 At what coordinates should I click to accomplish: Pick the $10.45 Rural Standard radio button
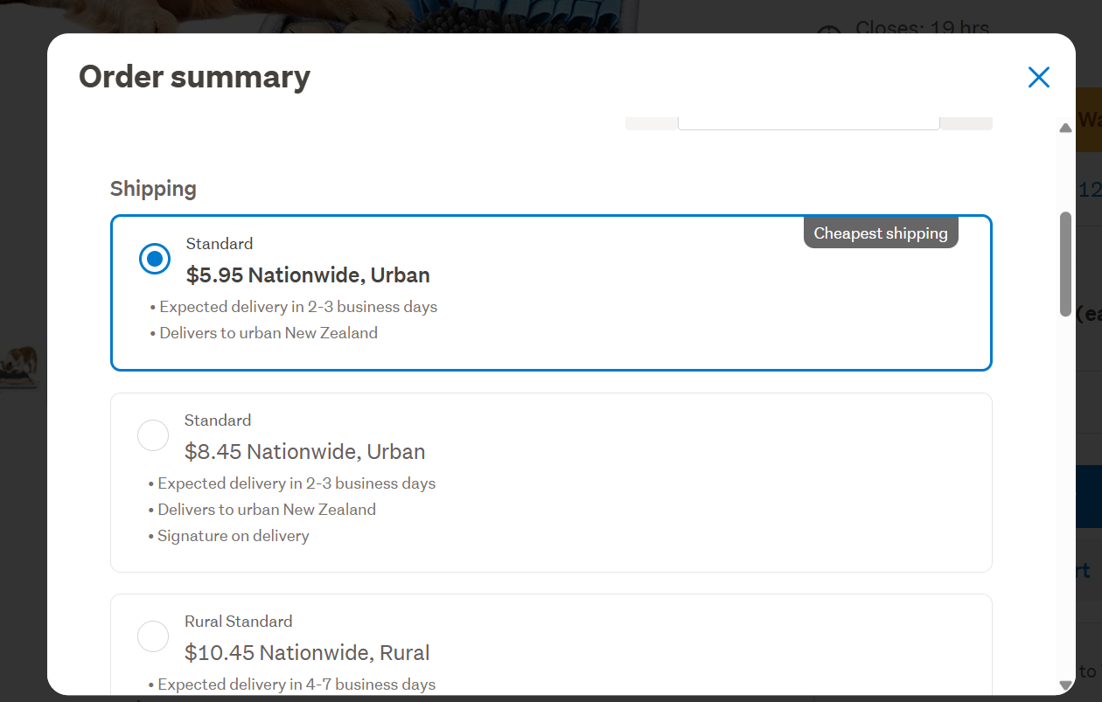(153, 636)
